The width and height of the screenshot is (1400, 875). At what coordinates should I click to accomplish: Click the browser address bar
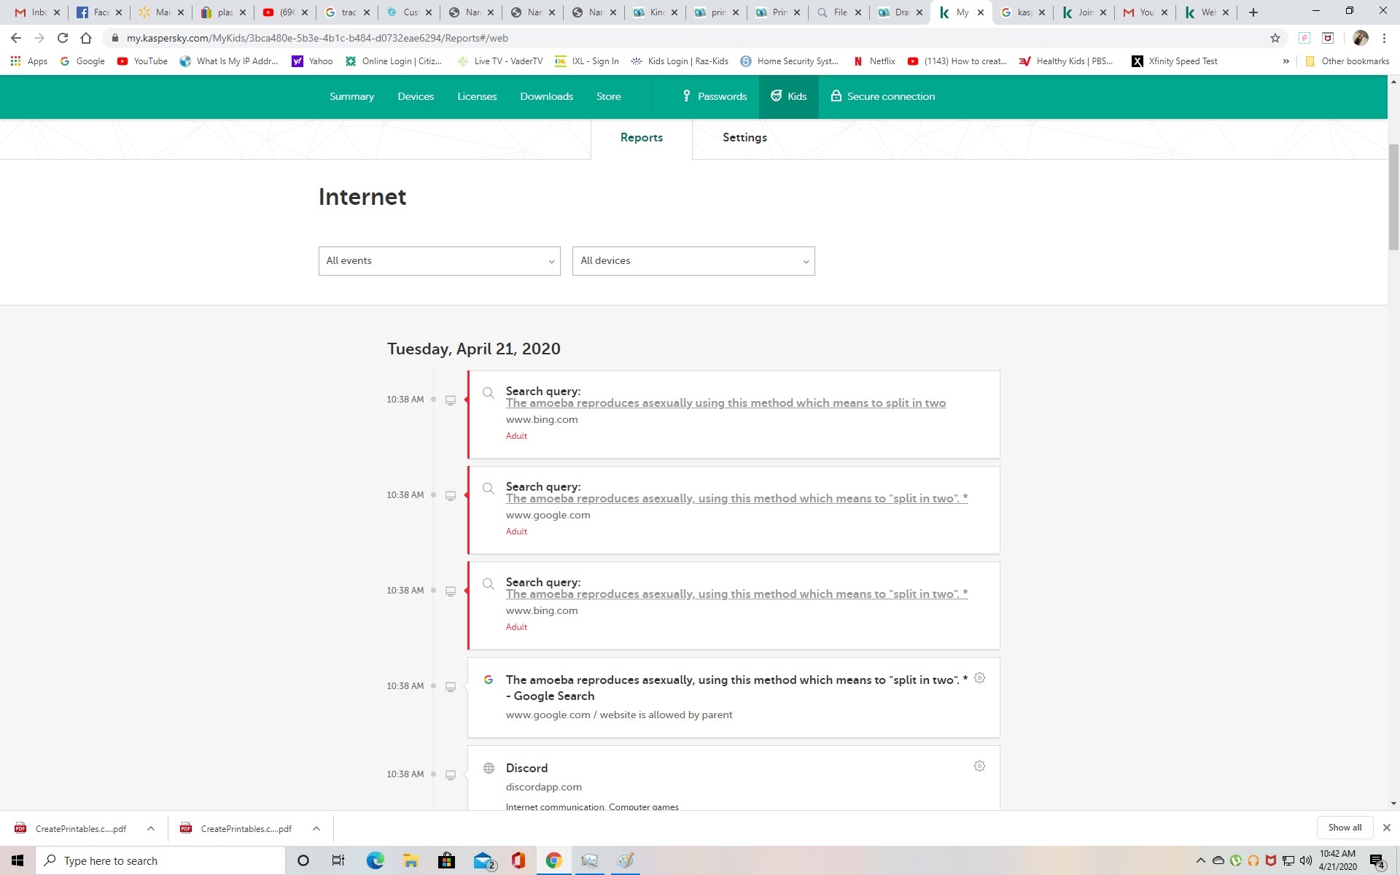click(685, 38)
